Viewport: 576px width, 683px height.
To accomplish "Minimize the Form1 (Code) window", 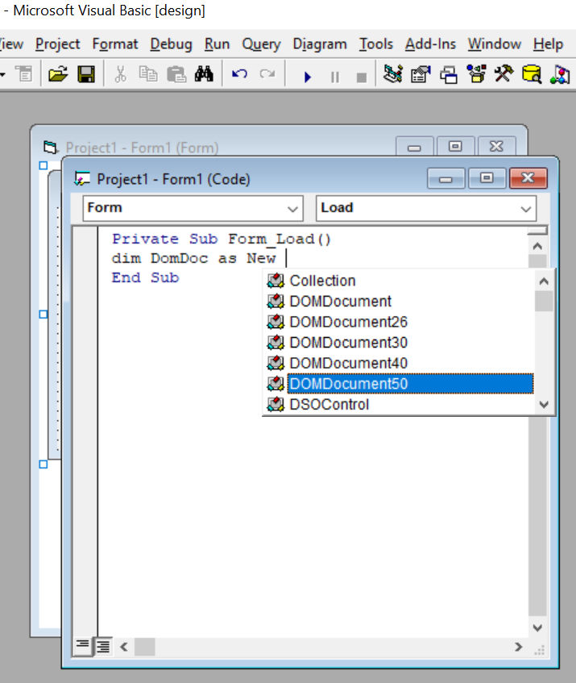I will click(x=445, y=178).
